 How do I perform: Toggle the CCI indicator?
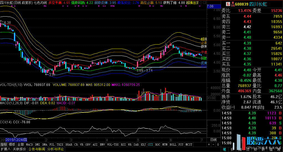click(x=150, y=145)
